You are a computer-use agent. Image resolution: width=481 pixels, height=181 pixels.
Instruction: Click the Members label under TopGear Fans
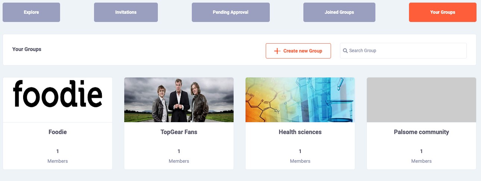(179, 161)
